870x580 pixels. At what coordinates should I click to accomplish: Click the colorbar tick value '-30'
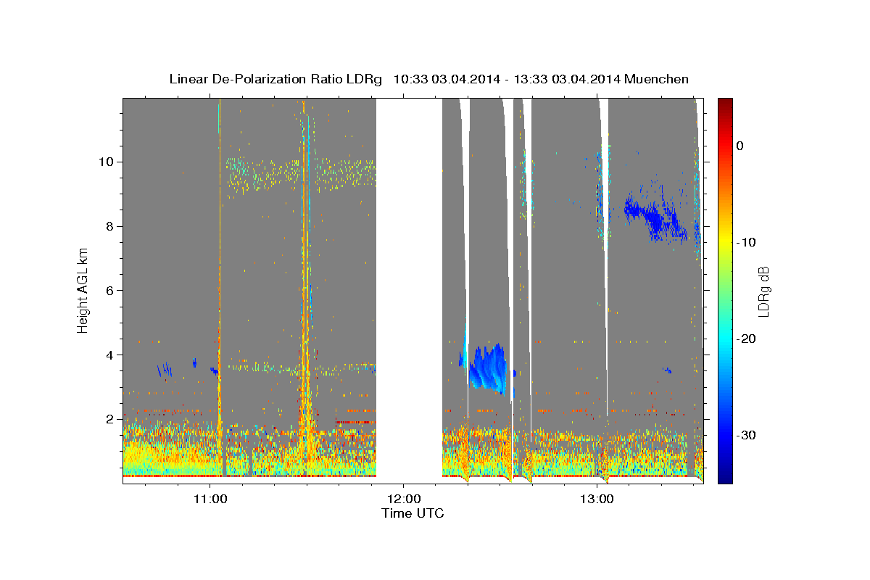pos(747,435)
